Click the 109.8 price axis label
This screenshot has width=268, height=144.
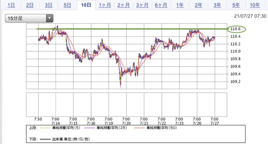(235, 59)
